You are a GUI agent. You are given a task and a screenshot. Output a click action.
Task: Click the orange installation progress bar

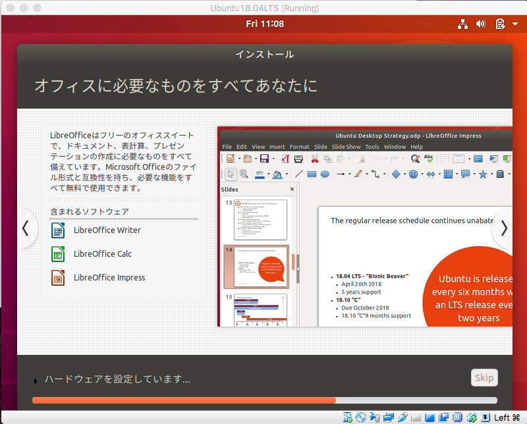(x=265, y=400)
